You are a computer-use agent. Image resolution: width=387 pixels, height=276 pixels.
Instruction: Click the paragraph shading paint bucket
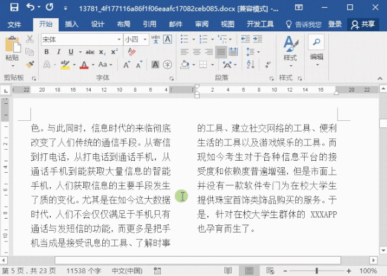(184, 65)
